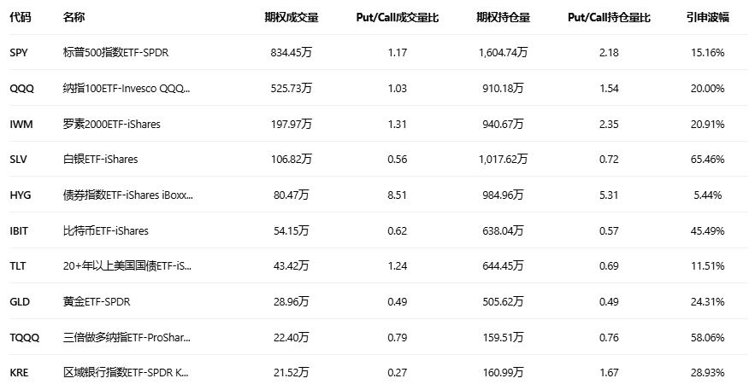The width and height of the screenshot is (749, 390).
Task: Click the 黄金ETF-SPDR name entry
Action: tap(97, 302)
